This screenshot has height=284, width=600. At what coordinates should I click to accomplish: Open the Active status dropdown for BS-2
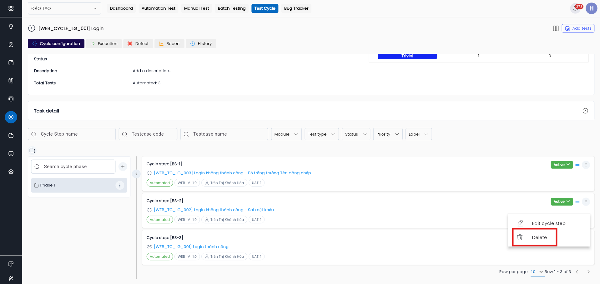pos(562,202)
